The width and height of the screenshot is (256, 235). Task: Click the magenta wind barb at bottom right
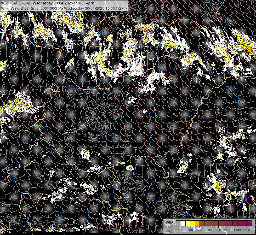pos(247,201)
